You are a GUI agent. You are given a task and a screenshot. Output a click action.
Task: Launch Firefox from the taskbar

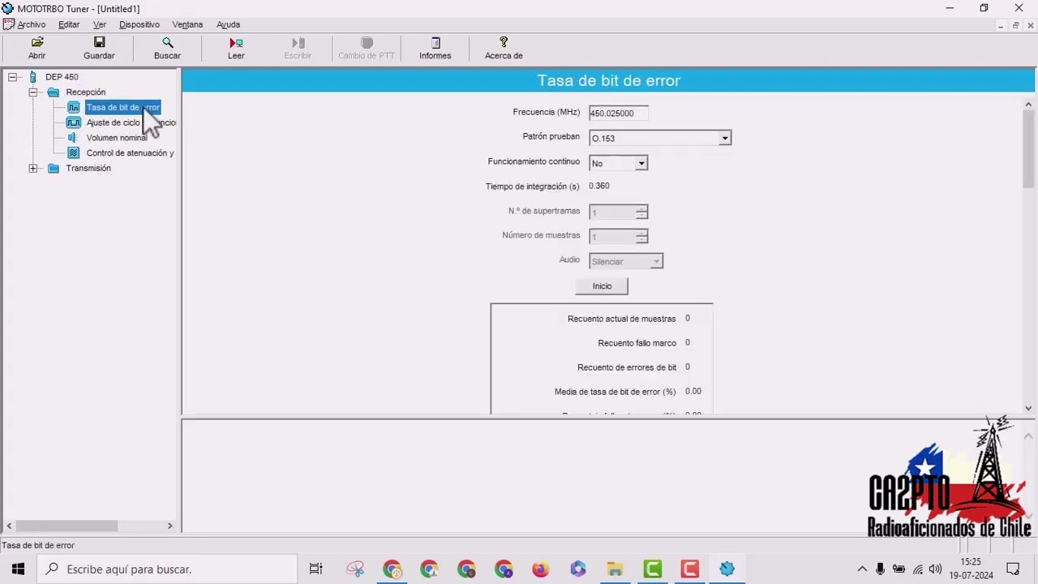541,569
